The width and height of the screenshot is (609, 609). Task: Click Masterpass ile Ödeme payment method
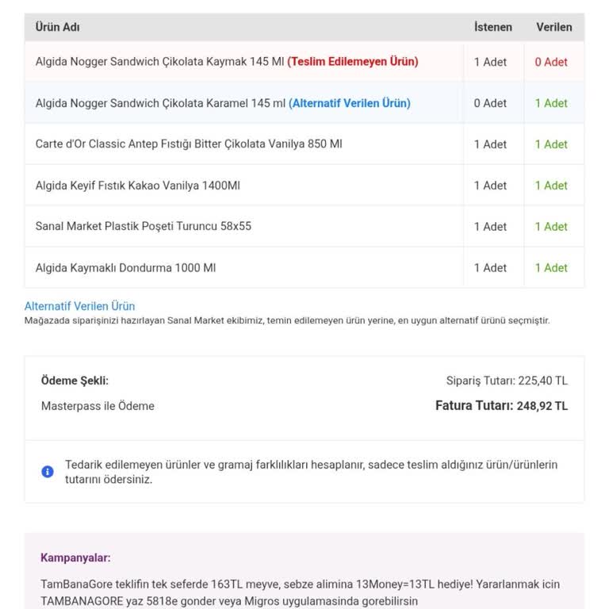(98, 406)
